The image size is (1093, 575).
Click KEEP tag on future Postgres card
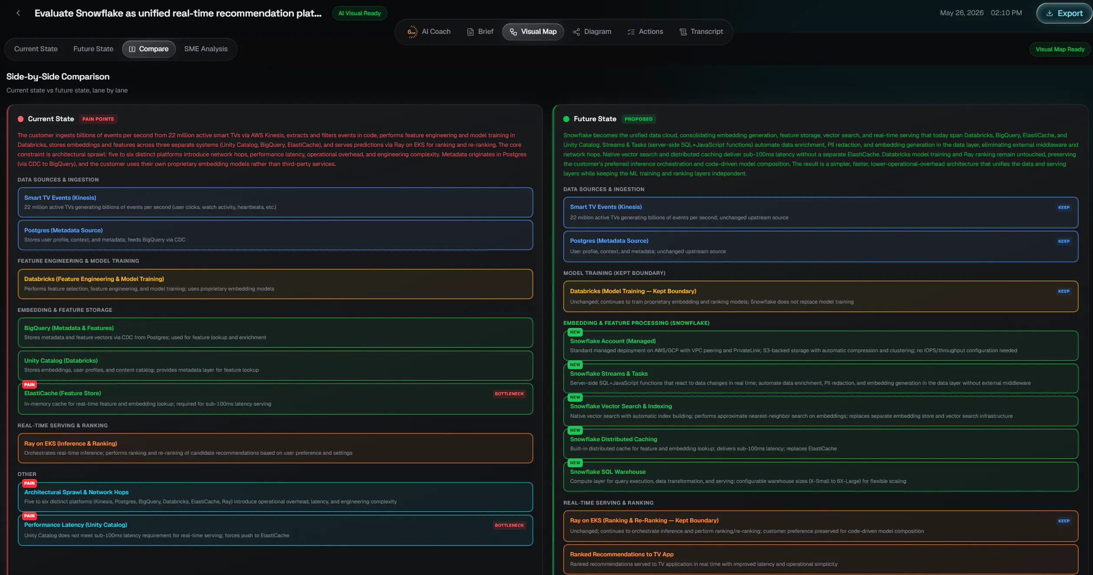[x=1063, y=241]
